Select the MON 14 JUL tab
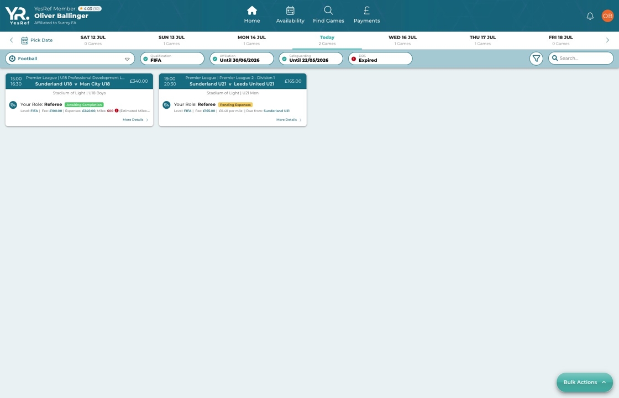619x398 pixels. point(251,40)
